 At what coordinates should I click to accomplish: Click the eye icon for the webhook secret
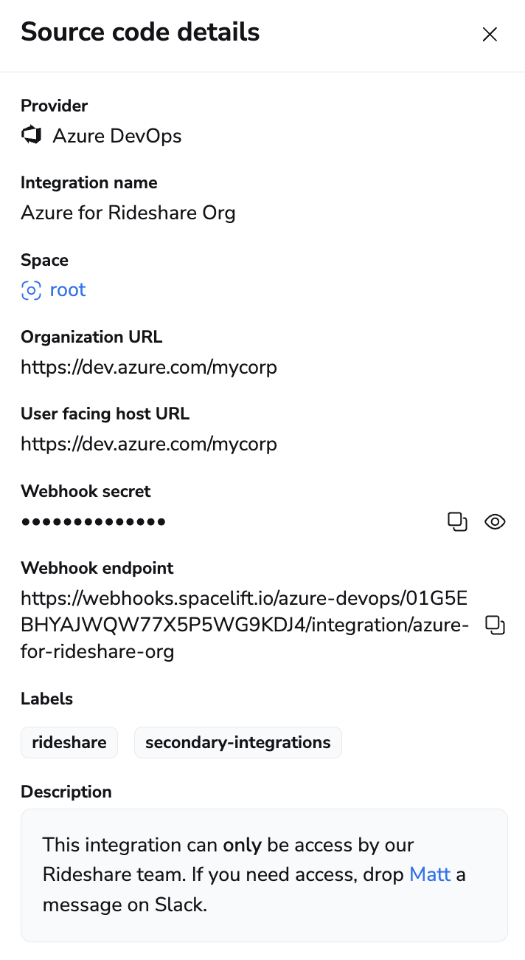click(x=495, y=521)
